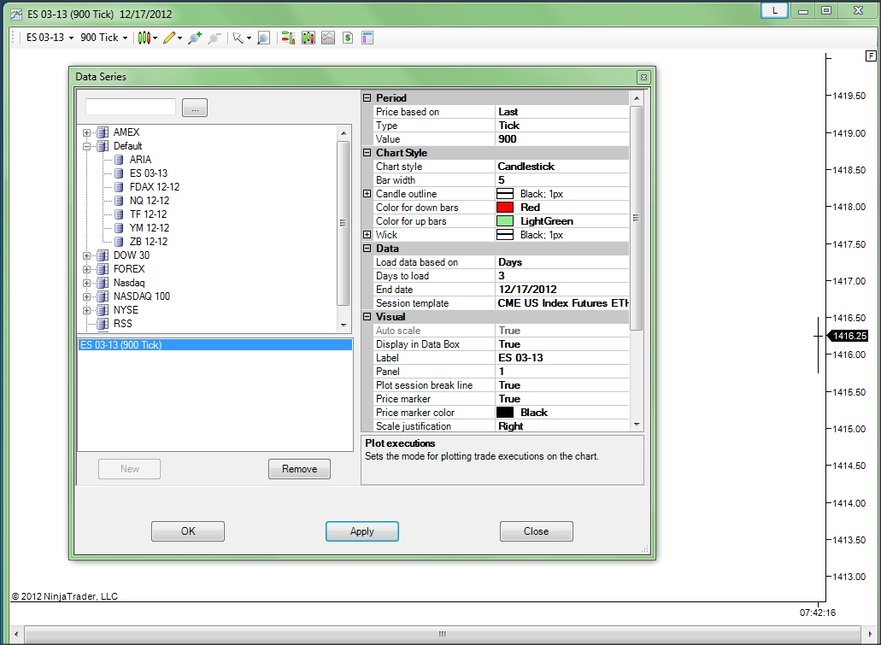The image size is (881, 645).
Task: Expand the FOREX instrument list
Action: 86,269
